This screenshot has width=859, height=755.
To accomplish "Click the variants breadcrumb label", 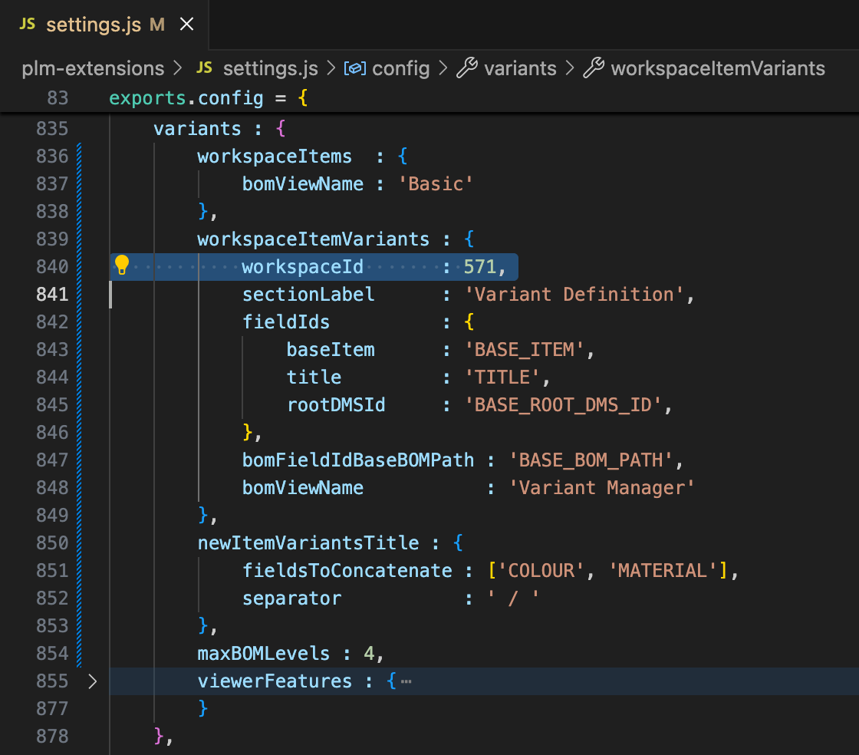I will click(x=520, y=68).
